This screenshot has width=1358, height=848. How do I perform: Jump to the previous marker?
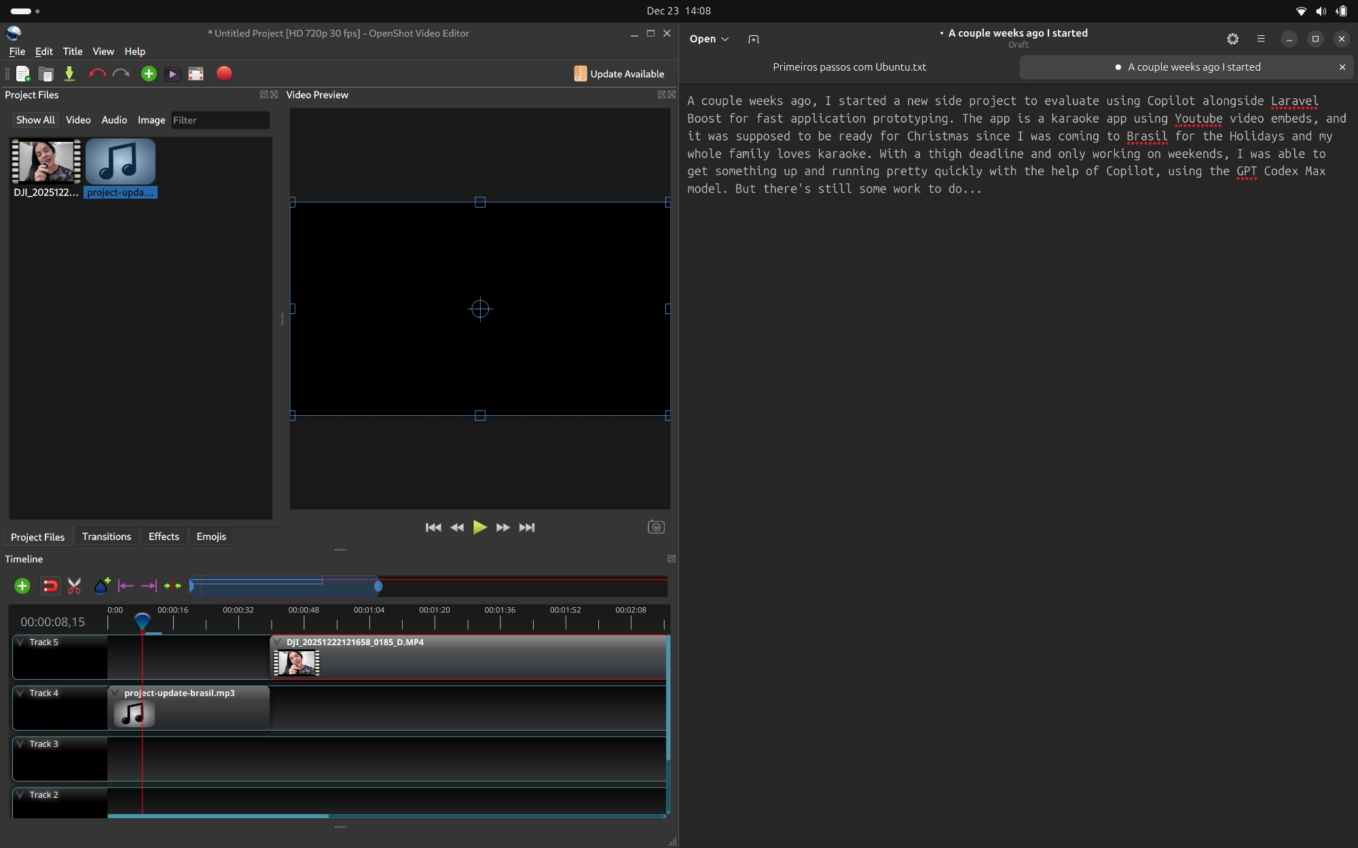pyautogui.click(x=126, y=585)
